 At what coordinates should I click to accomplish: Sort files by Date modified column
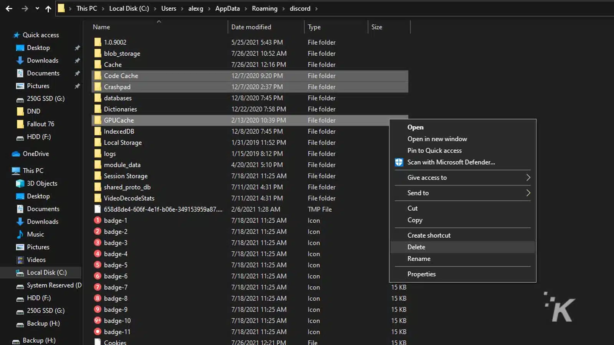pyautogui.click(x=251, y=27)
